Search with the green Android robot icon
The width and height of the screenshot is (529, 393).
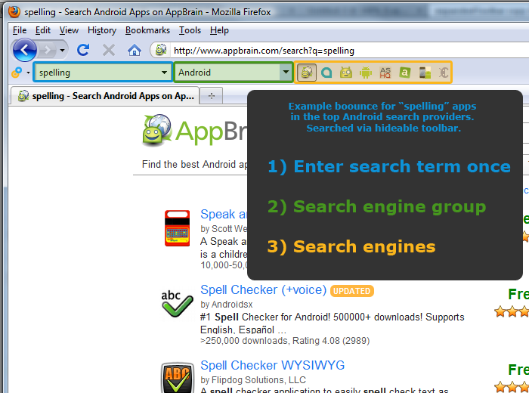click(x=365, y=73)
